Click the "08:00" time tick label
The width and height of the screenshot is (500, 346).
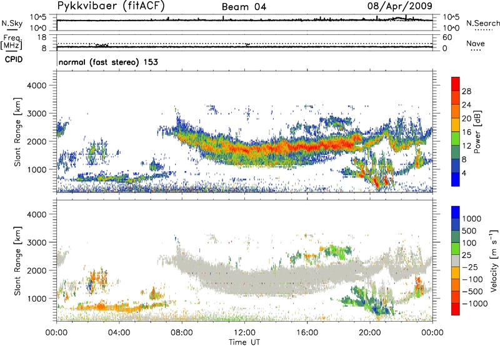(x=181, y=333)
